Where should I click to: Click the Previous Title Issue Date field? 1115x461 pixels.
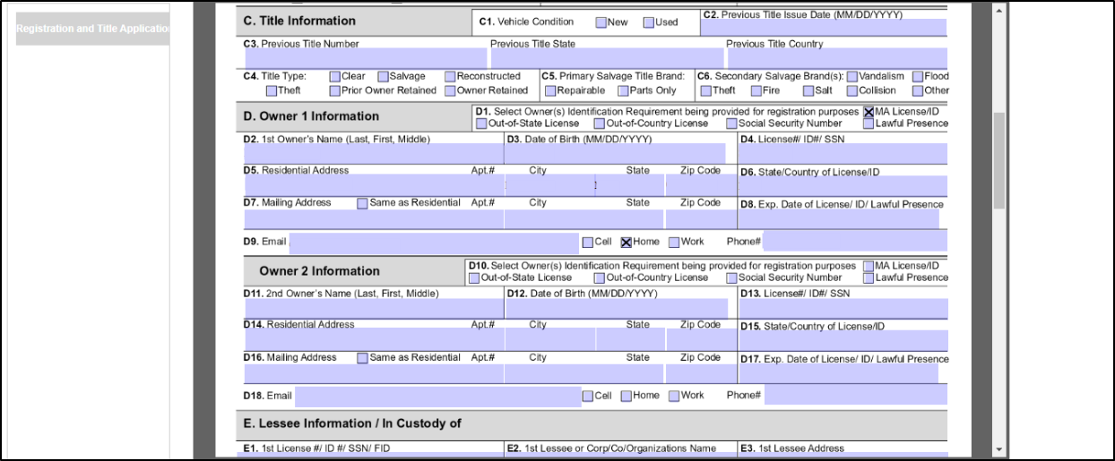[823, 28]
